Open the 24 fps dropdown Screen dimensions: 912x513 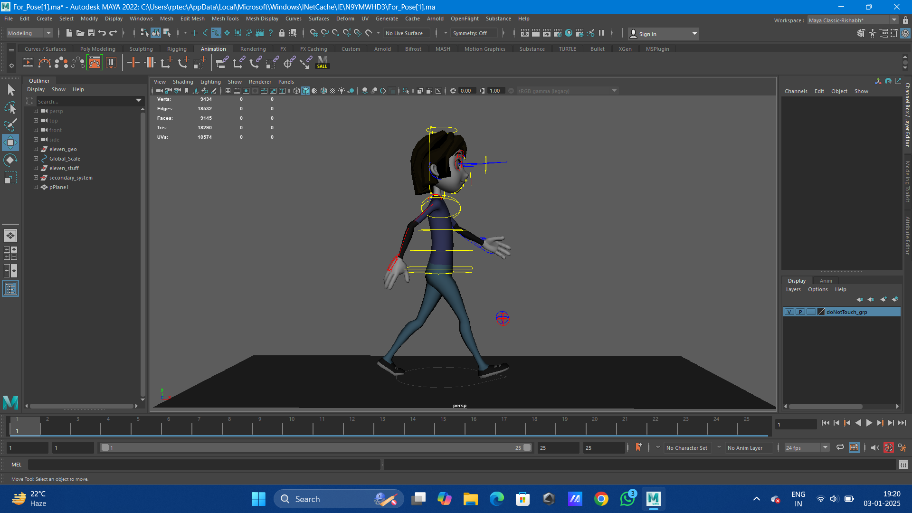807,448
